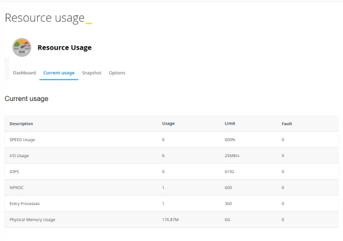Click the IOPS fault value 0
Image resolution: width=343 pixels, height=241 pixels.
[283, 171]
